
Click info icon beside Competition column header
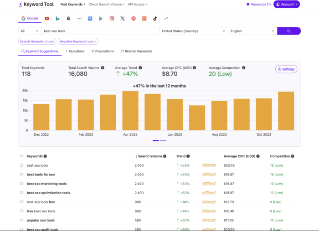(x=293, y=156)
